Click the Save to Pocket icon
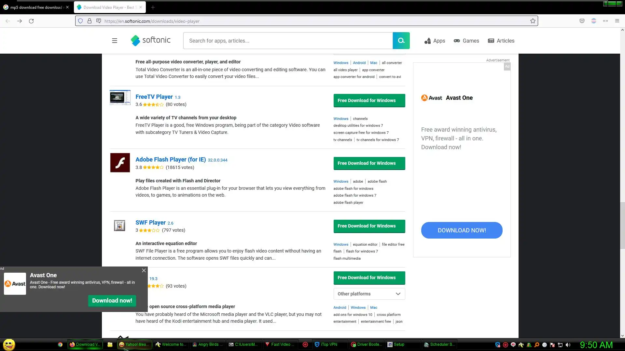Screen dimensions: 625x351 coord(582,21)
